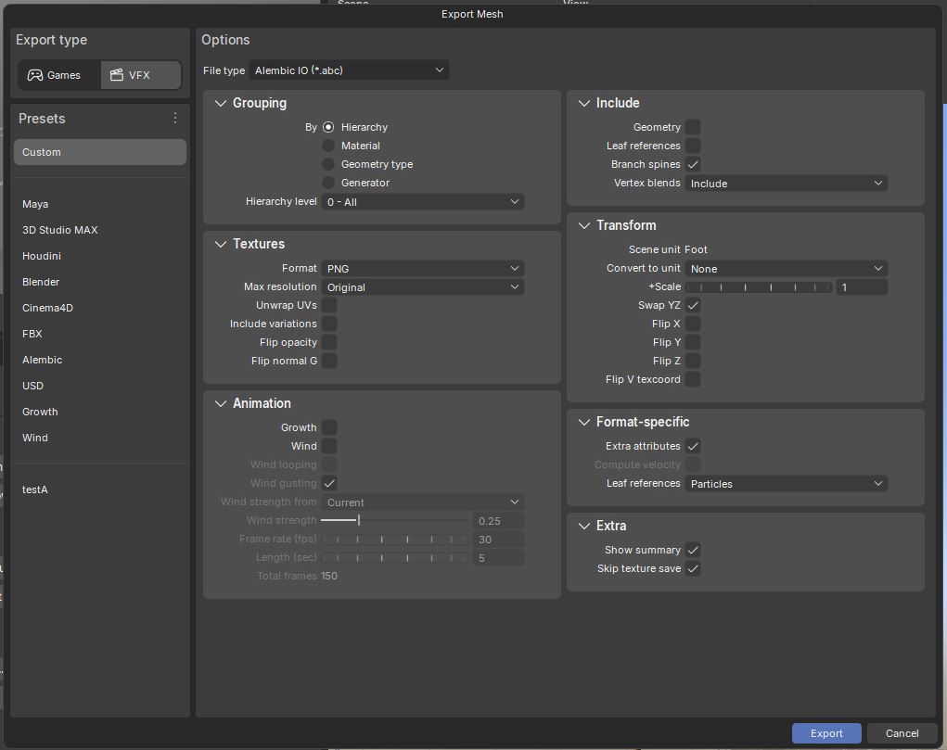This screenshot has height=750, width=947.
Task: Click the gamepad icon on Games tab
Action: pyautogui.click(x=35, y=75)
